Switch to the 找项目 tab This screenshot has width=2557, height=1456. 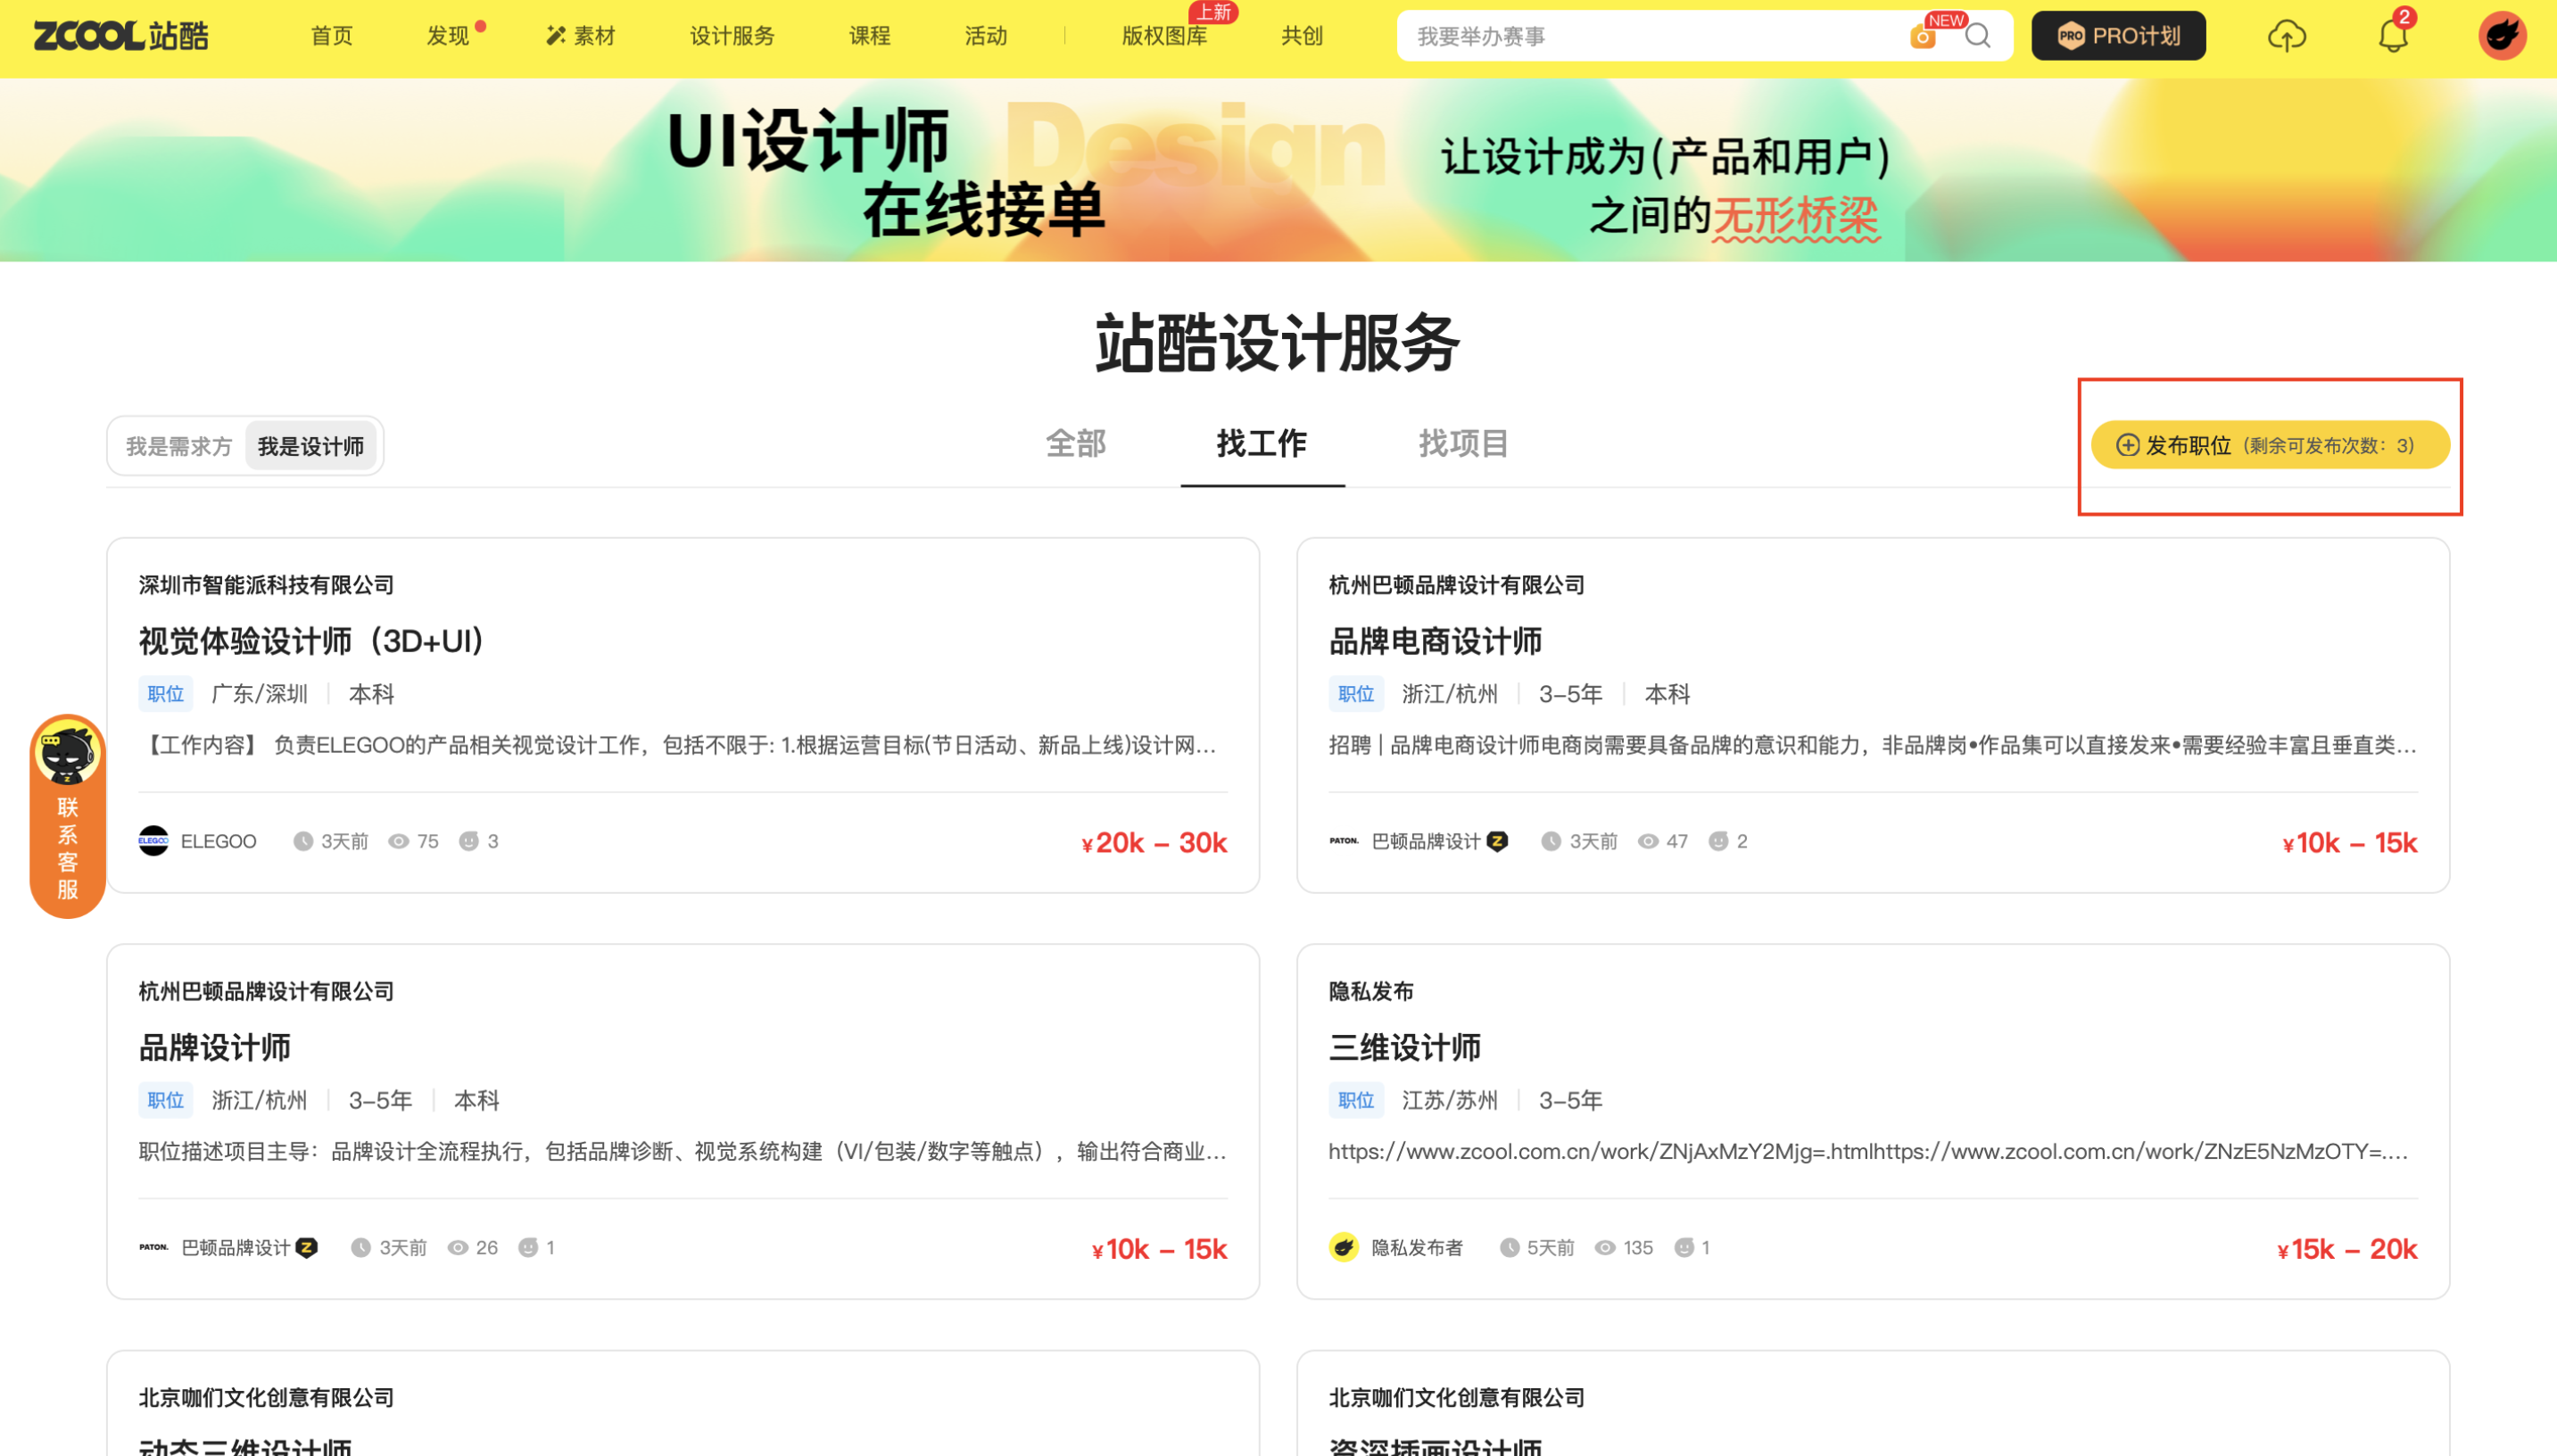[1463, 443]
